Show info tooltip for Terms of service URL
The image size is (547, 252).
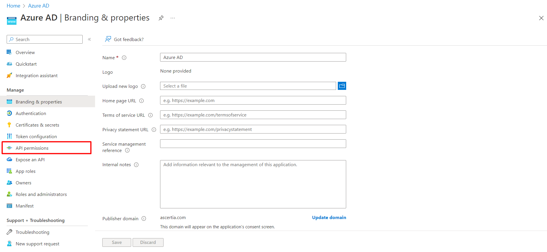pos(150,115)
